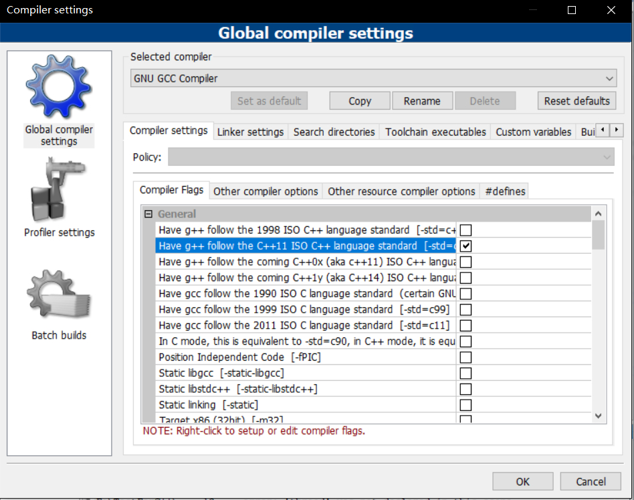634x500 pixels.
Task: Switch to Toolchain executables tab
Action: (435, 133)
